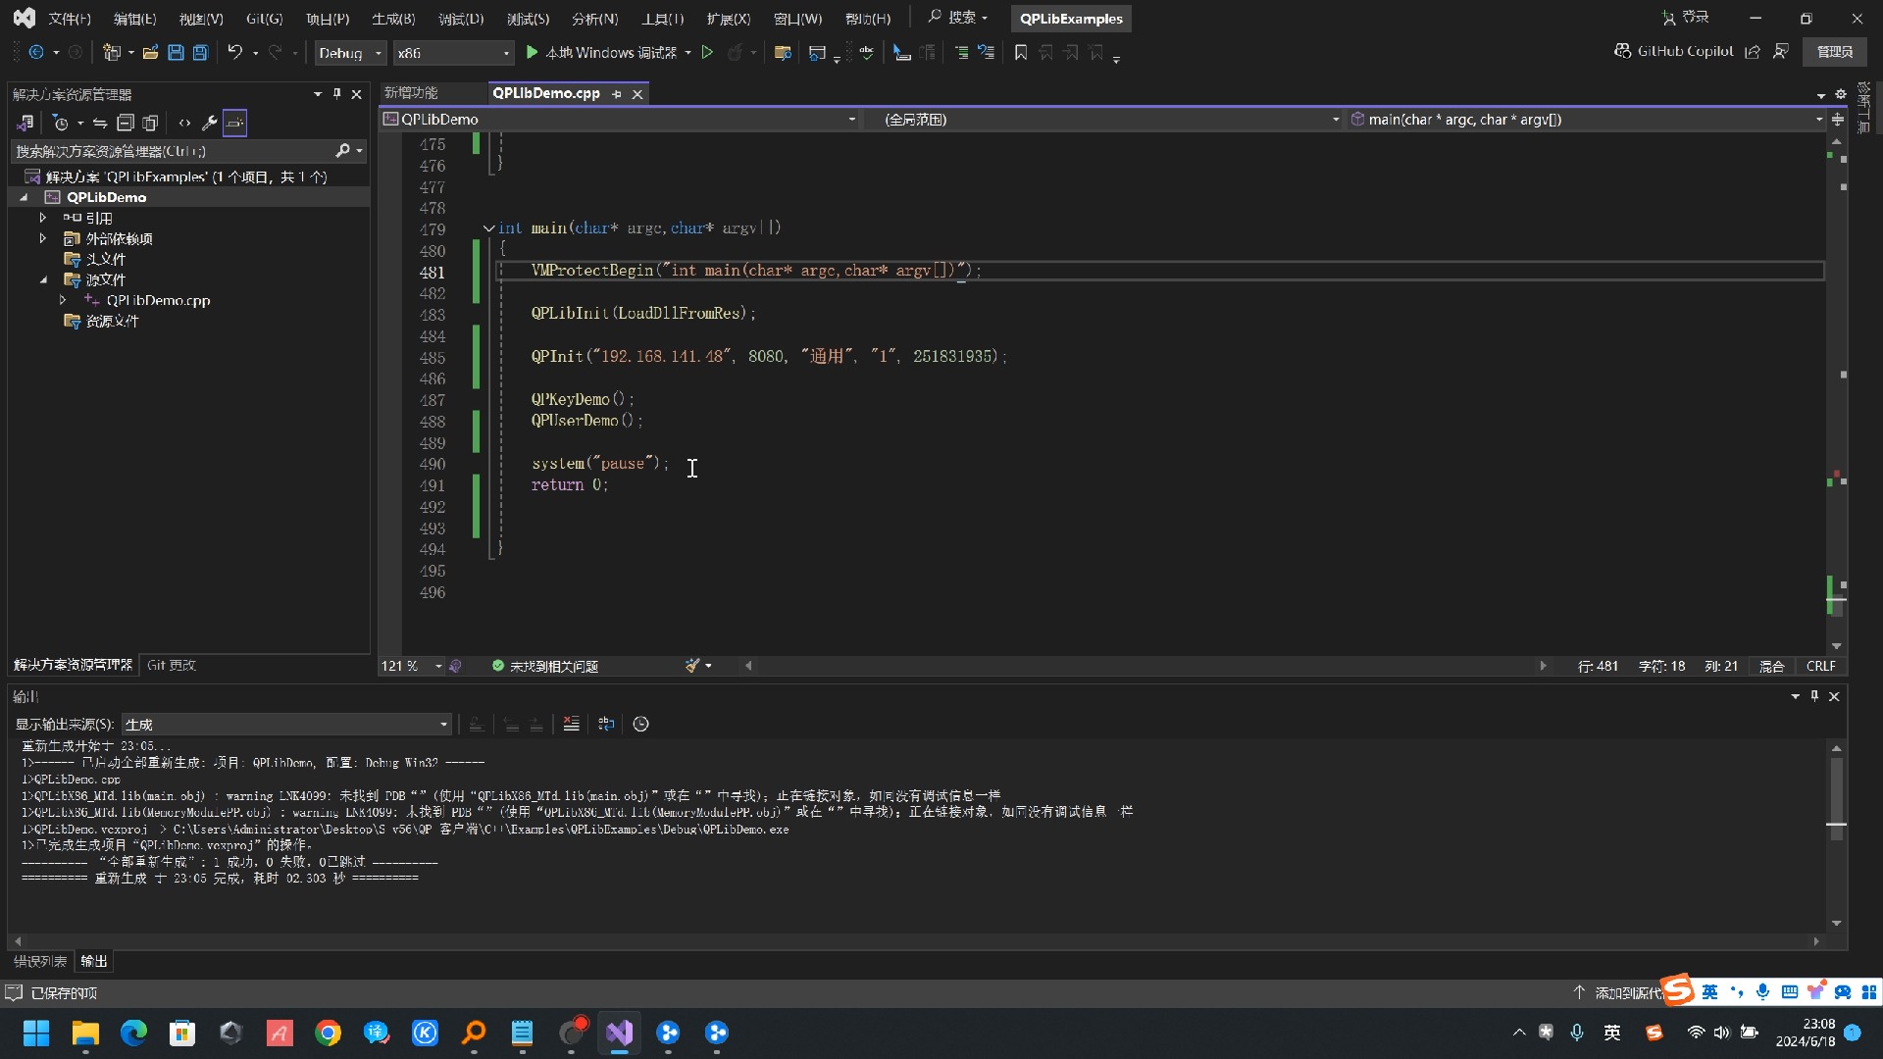Click the GitHub Copilot button

tap(1674, 51)
